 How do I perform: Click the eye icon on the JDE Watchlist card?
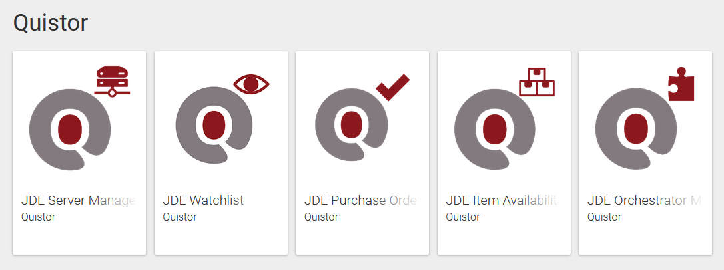[x=251, y=84]
